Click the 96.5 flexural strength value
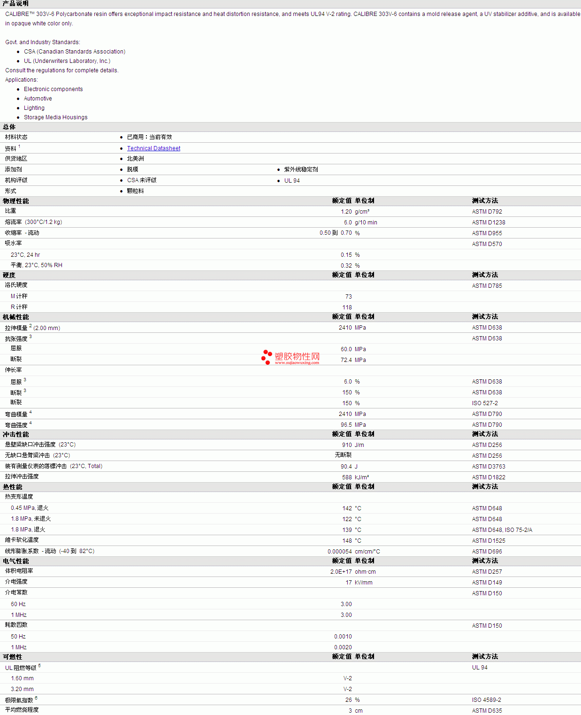 coord(346,425)
